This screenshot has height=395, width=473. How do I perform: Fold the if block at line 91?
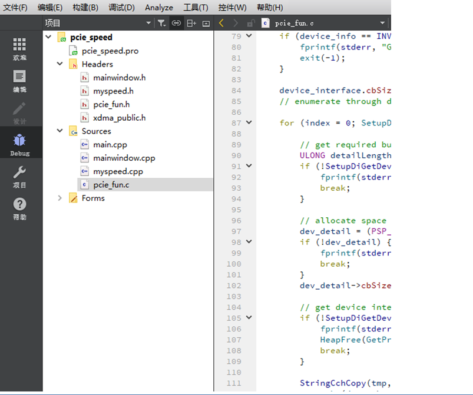coord(249,166)
